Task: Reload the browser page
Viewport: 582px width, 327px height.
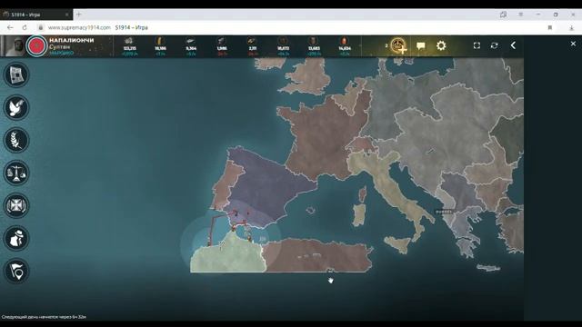Action: point(25,27)
